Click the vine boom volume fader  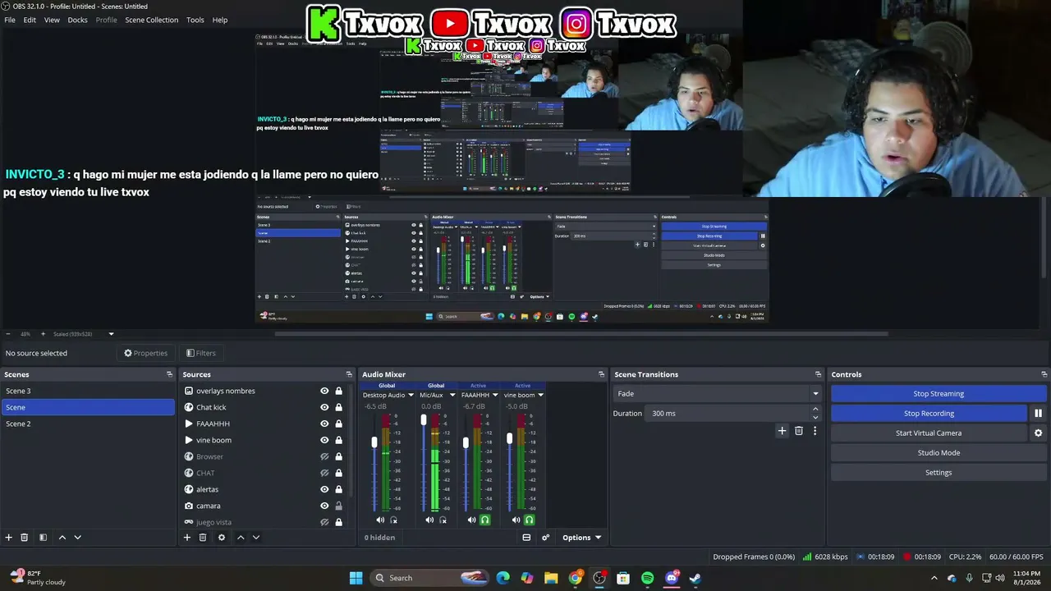pyautogui.click(x=510, y=439)
